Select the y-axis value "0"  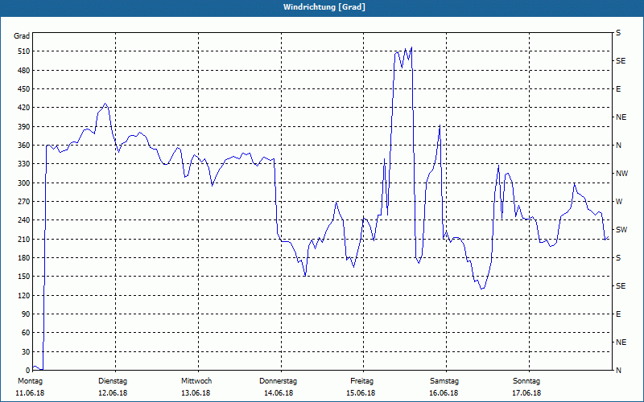click(x=28, y=371)
